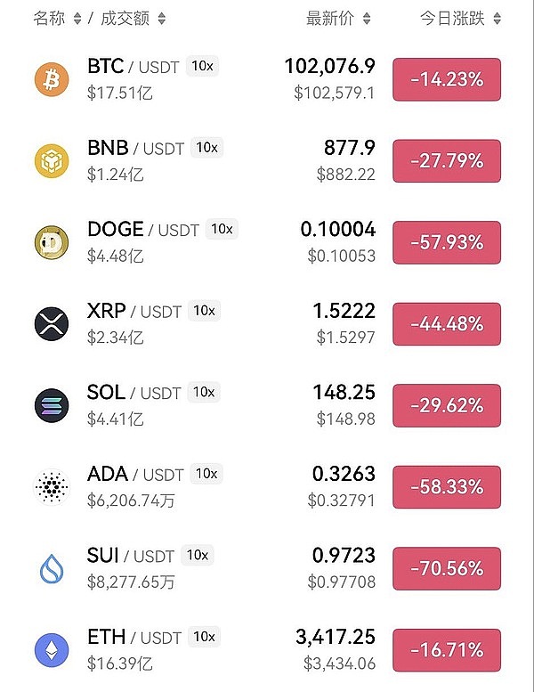Click the Bitcoin coin icon

pos(51,79)
